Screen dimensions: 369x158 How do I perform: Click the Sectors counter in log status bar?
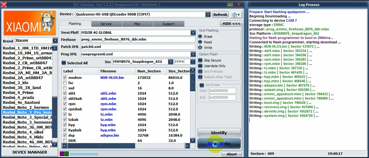coord(262,154)
